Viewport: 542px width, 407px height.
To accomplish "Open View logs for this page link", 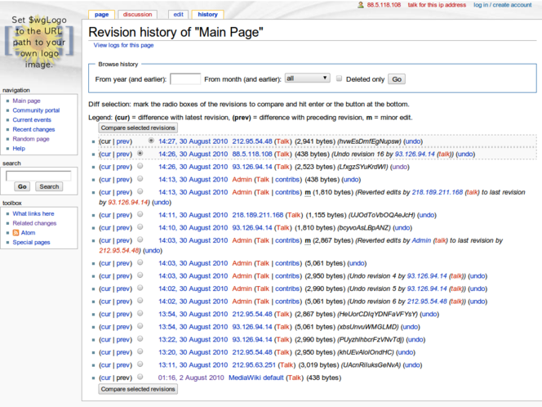I will (x=123, y=45).
